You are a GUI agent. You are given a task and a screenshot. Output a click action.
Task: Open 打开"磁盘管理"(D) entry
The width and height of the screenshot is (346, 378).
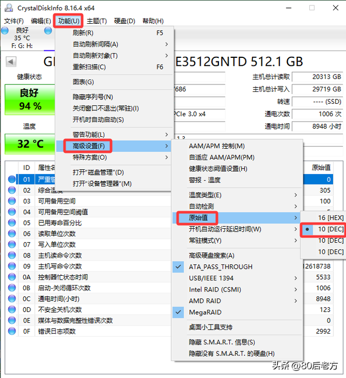click(114, 172)
